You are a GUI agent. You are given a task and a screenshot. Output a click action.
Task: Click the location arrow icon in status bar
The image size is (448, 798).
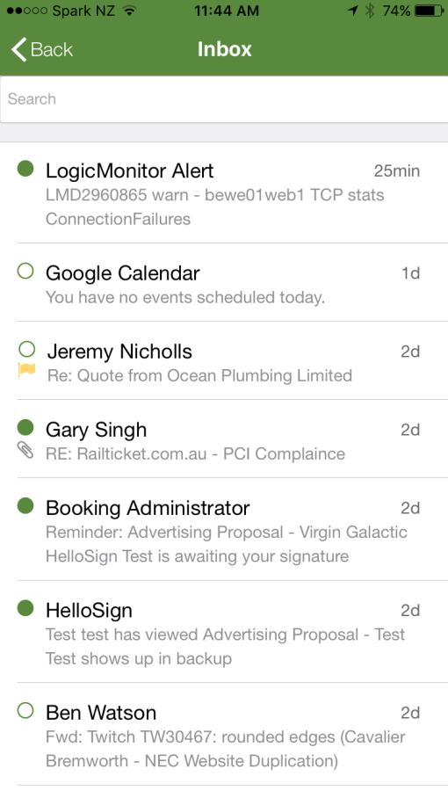pos(352,11)
